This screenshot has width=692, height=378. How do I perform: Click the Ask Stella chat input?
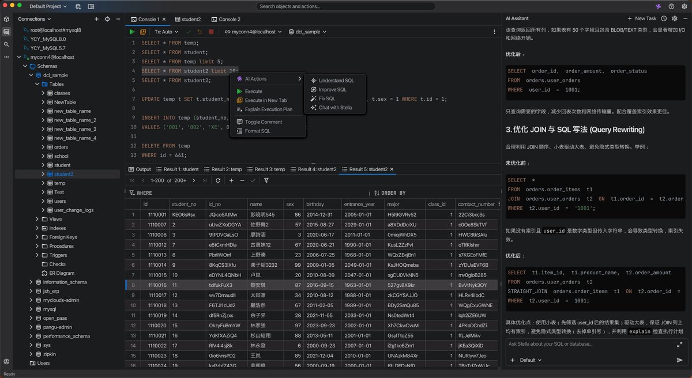pyautogui.click(x=590, y=344)
